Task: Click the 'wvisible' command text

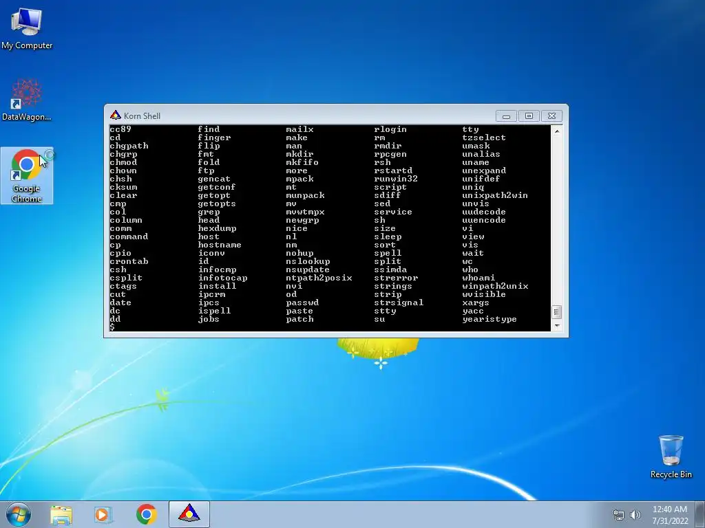Action: click(x=484, y=294)
